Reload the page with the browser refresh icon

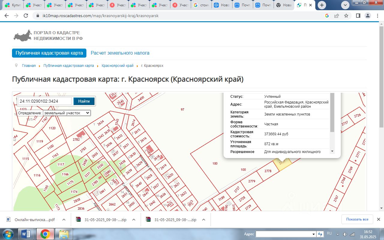26,16
